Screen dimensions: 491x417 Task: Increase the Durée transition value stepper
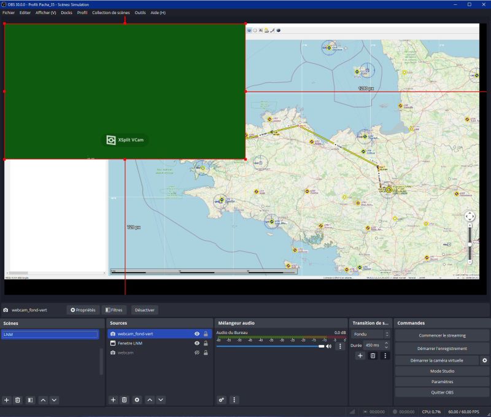point(387,343)
